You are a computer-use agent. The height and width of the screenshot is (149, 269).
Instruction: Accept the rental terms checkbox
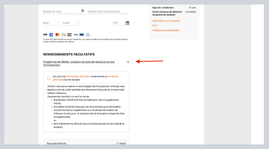point(49,78)
